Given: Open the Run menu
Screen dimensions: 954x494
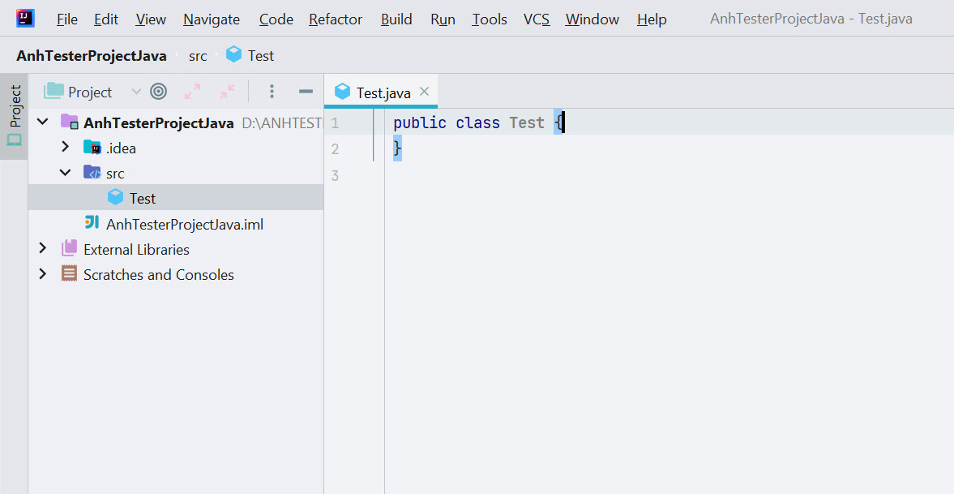Looking at the screenshot, I should coord(443,19).
